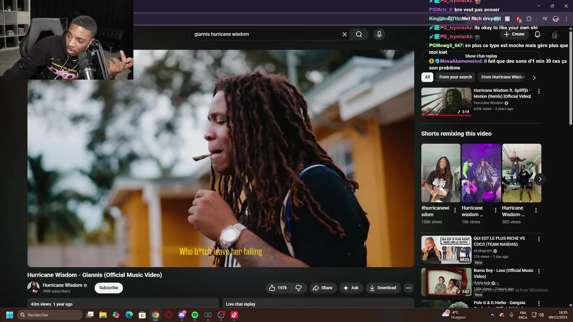Open Task View in taskbar

click(x=90, y=315)
